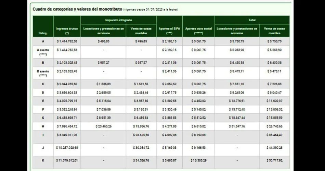325x171 pixels.
Task: Select the gross income cell for category K
Action: coord(67,160)
